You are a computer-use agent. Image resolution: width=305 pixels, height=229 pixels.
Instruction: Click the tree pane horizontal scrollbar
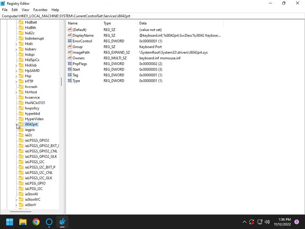(x=21, y=211)
